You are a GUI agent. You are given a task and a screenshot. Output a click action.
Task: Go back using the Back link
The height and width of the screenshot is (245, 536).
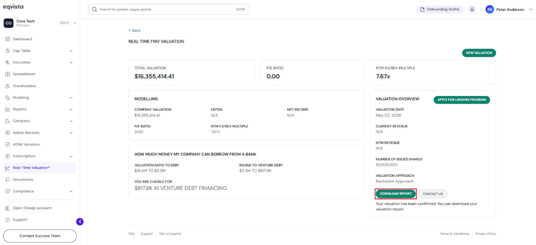(x=135, y=30)
